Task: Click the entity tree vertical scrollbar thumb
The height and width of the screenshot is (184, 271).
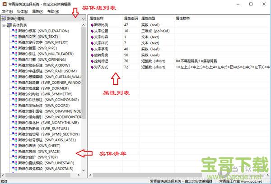Action: pos(84,73)
